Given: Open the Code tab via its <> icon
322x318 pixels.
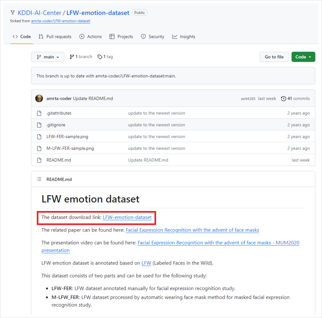Looking at the screenshot, I should coord(15,36).
